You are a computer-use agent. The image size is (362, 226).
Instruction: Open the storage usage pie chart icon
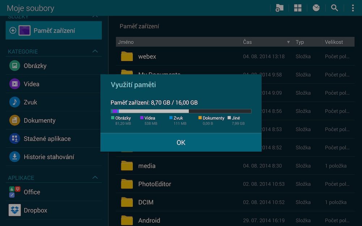[316, 8]
